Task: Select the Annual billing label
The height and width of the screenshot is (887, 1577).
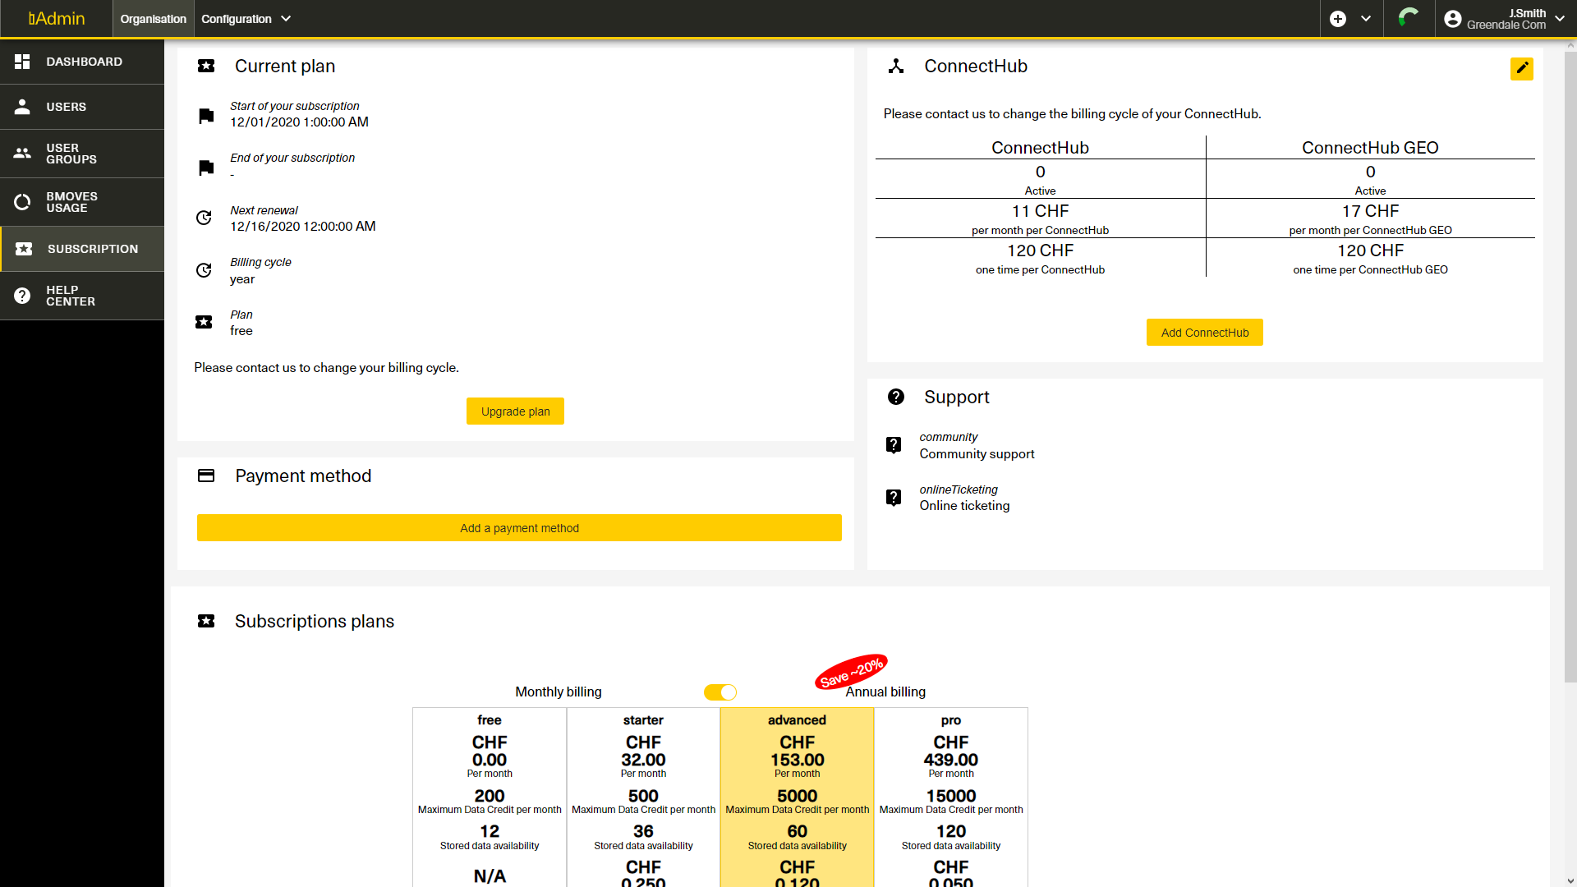Action: [885, 692]
